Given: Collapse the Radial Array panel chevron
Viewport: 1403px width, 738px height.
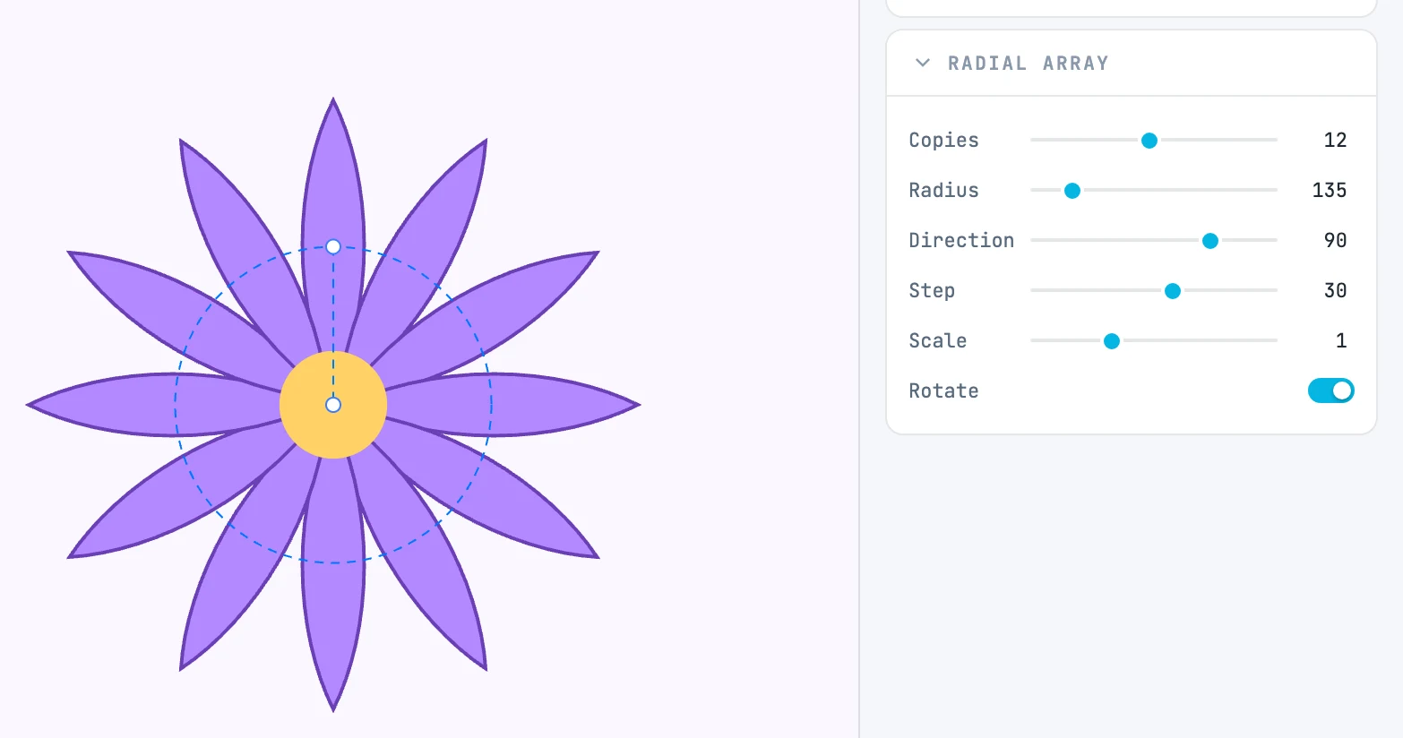Looking at the screenshot, I should (x=922, y=63).
